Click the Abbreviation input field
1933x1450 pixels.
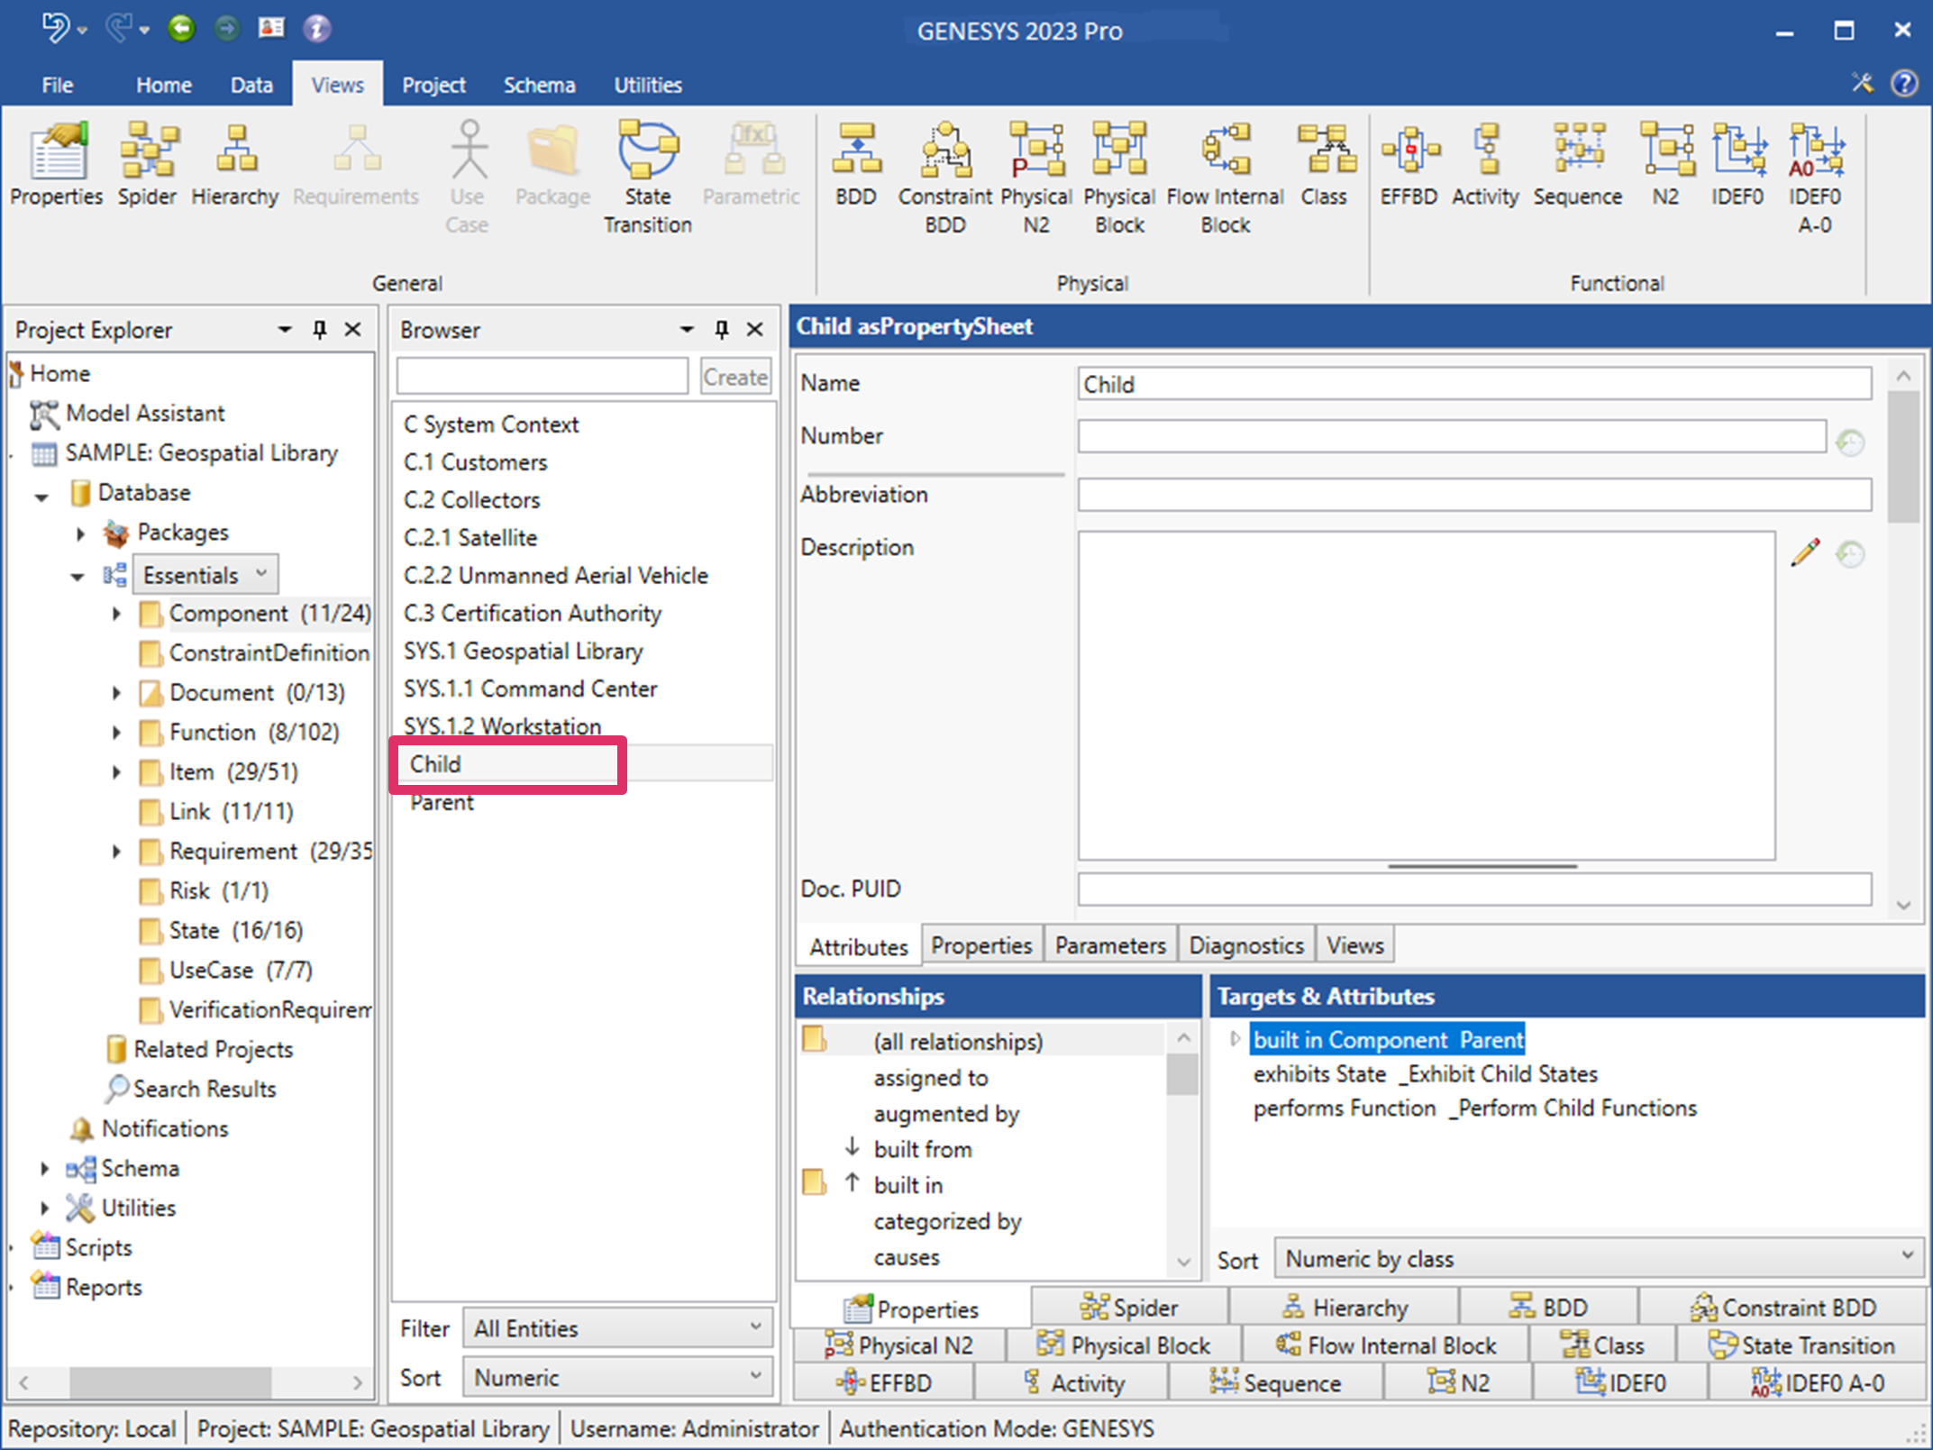[x=1473, y=495]
